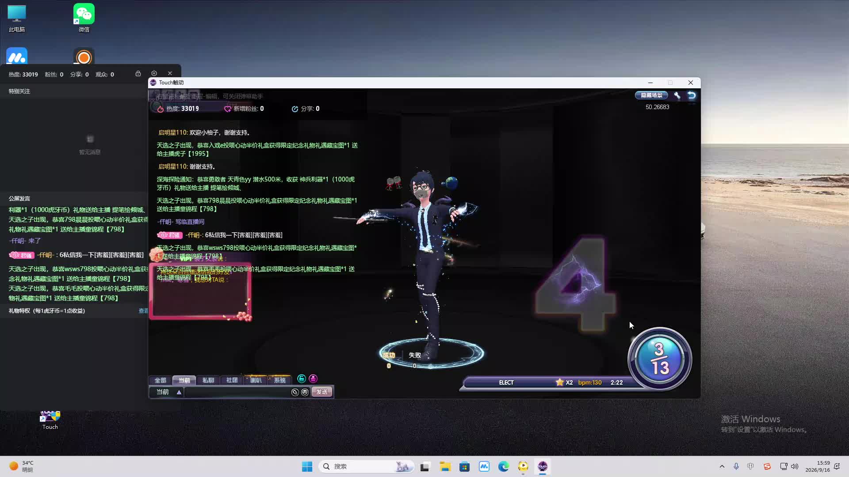This screenshot has width=849, height=477.
Task: Click the 新增粉丝 heart icon
Action: click(228, 109)
